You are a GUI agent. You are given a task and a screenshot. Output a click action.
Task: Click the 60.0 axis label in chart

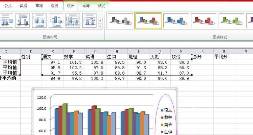coord(43,131)
